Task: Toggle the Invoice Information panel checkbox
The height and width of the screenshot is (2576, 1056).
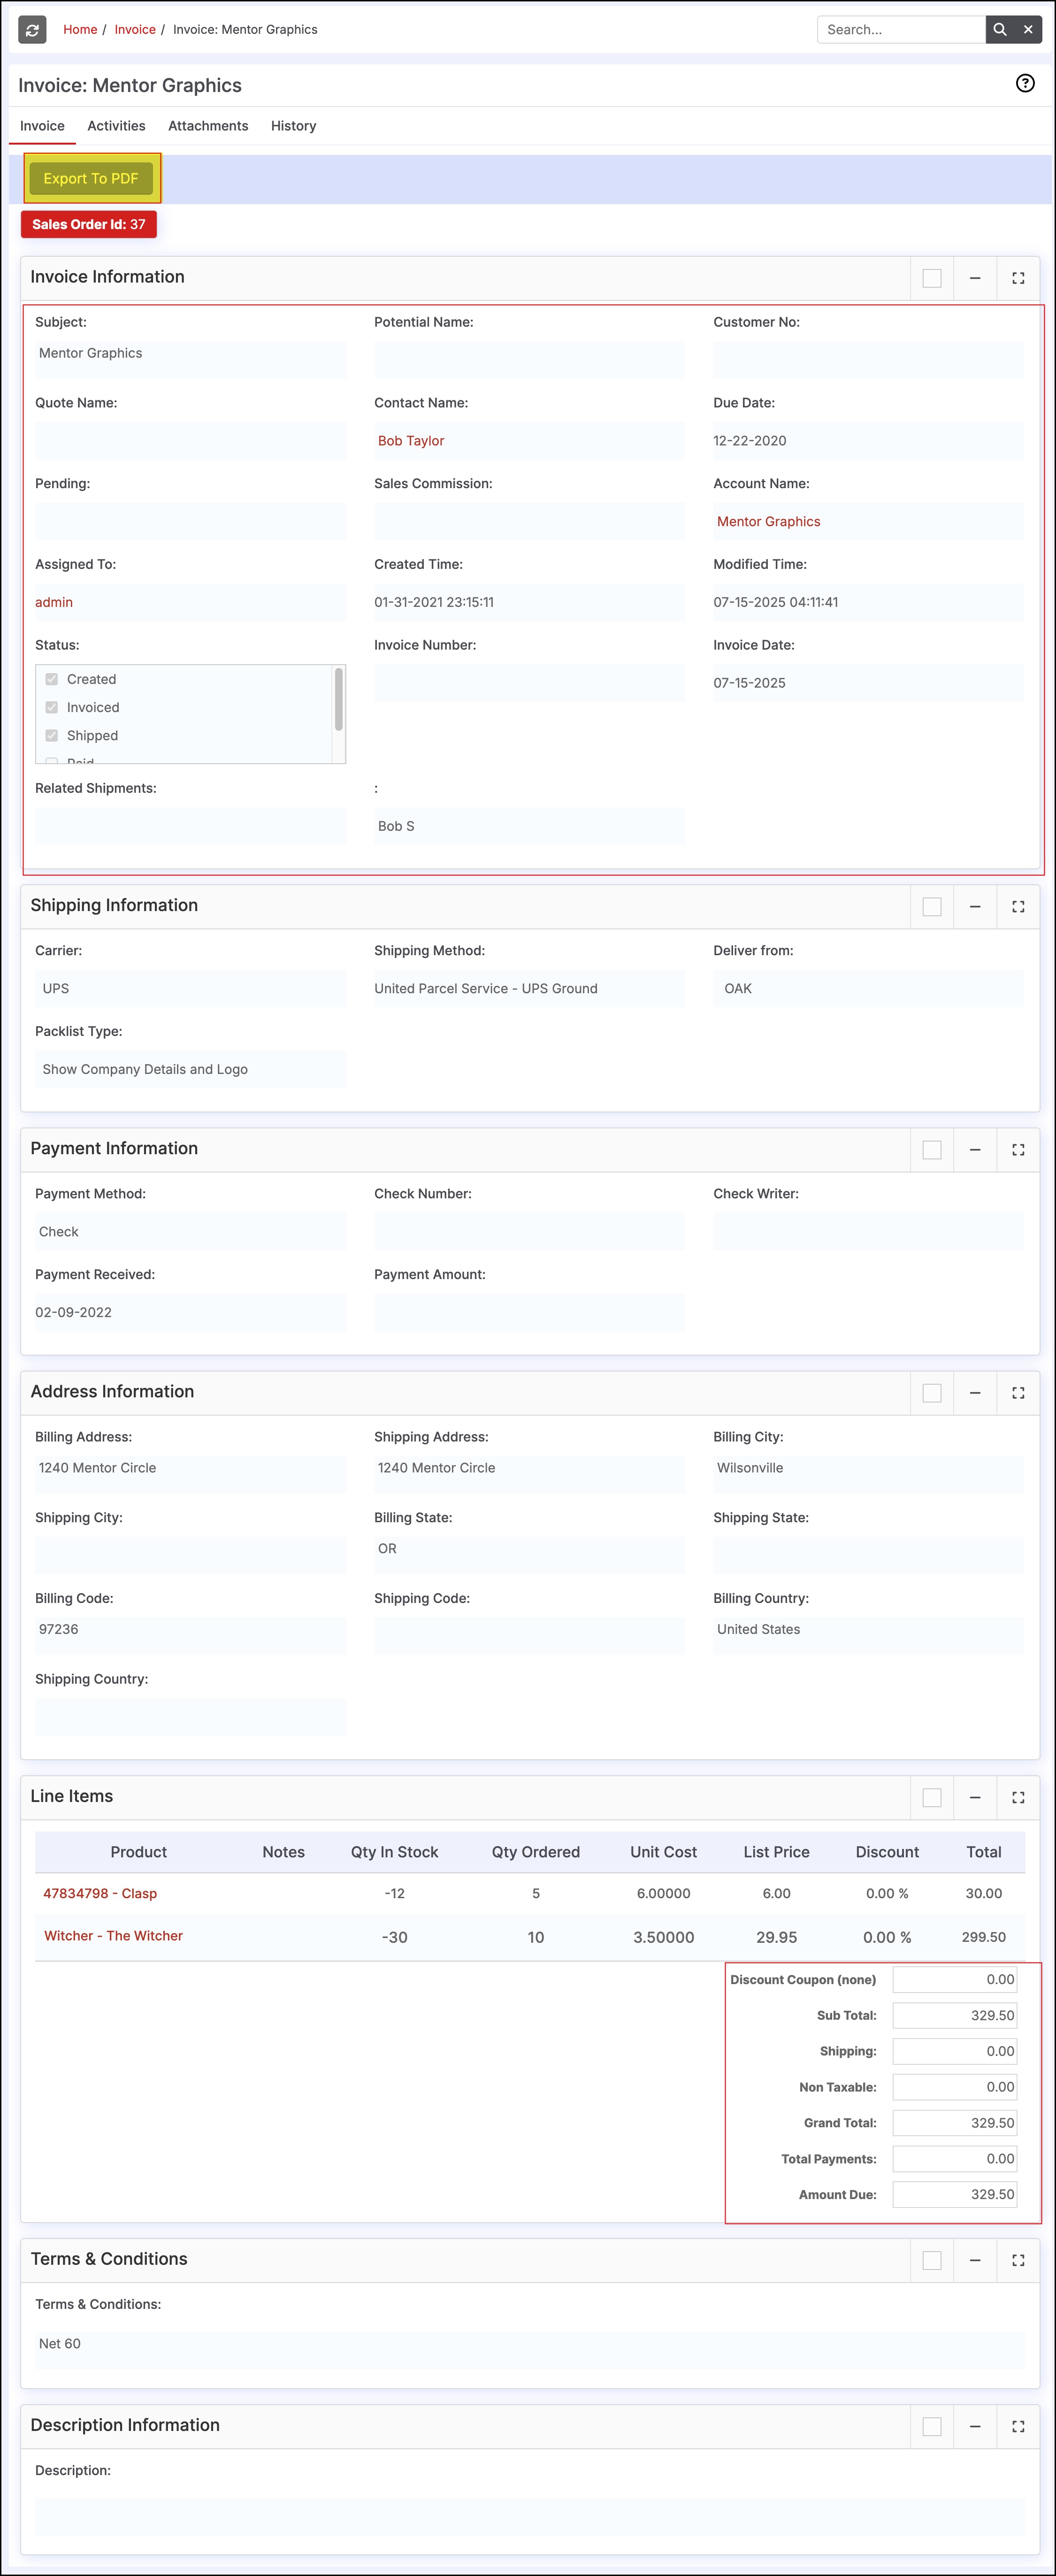Action: click(932, 278)
